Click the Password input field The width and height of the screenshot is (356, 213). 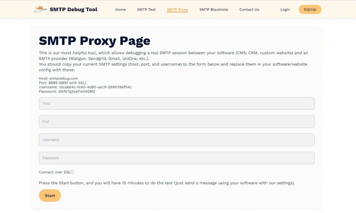[176, 158]
